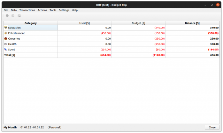Click Health's balance 350.00
The height and width of the screenshot is (133, 223).
(x=214, y=44)
